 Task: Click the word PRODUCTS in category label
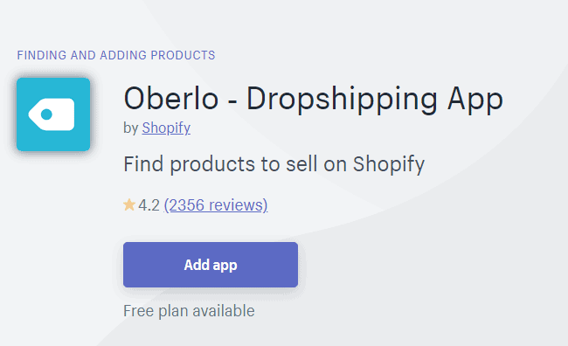[183, 55]
